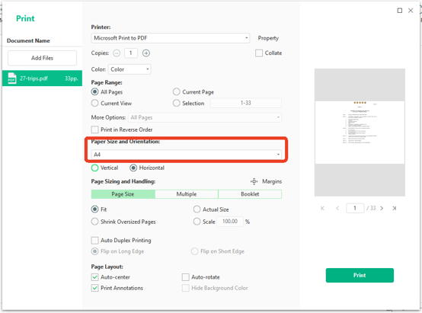Viewport: 422px width, 313px height.
Task: Go to the previous preview page
Action: (337, 209)
